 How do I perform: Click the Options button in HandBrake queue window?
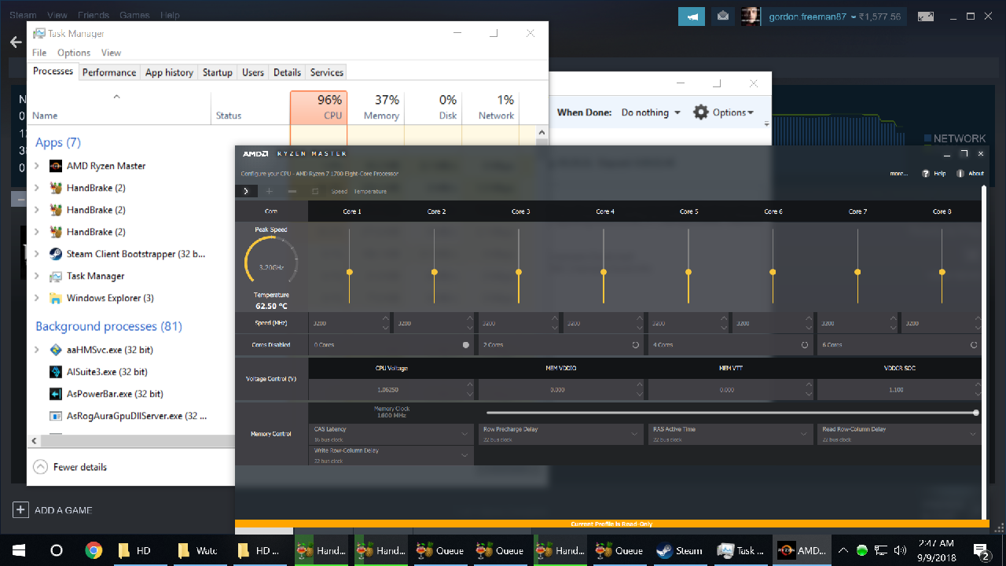coord(723,112)
